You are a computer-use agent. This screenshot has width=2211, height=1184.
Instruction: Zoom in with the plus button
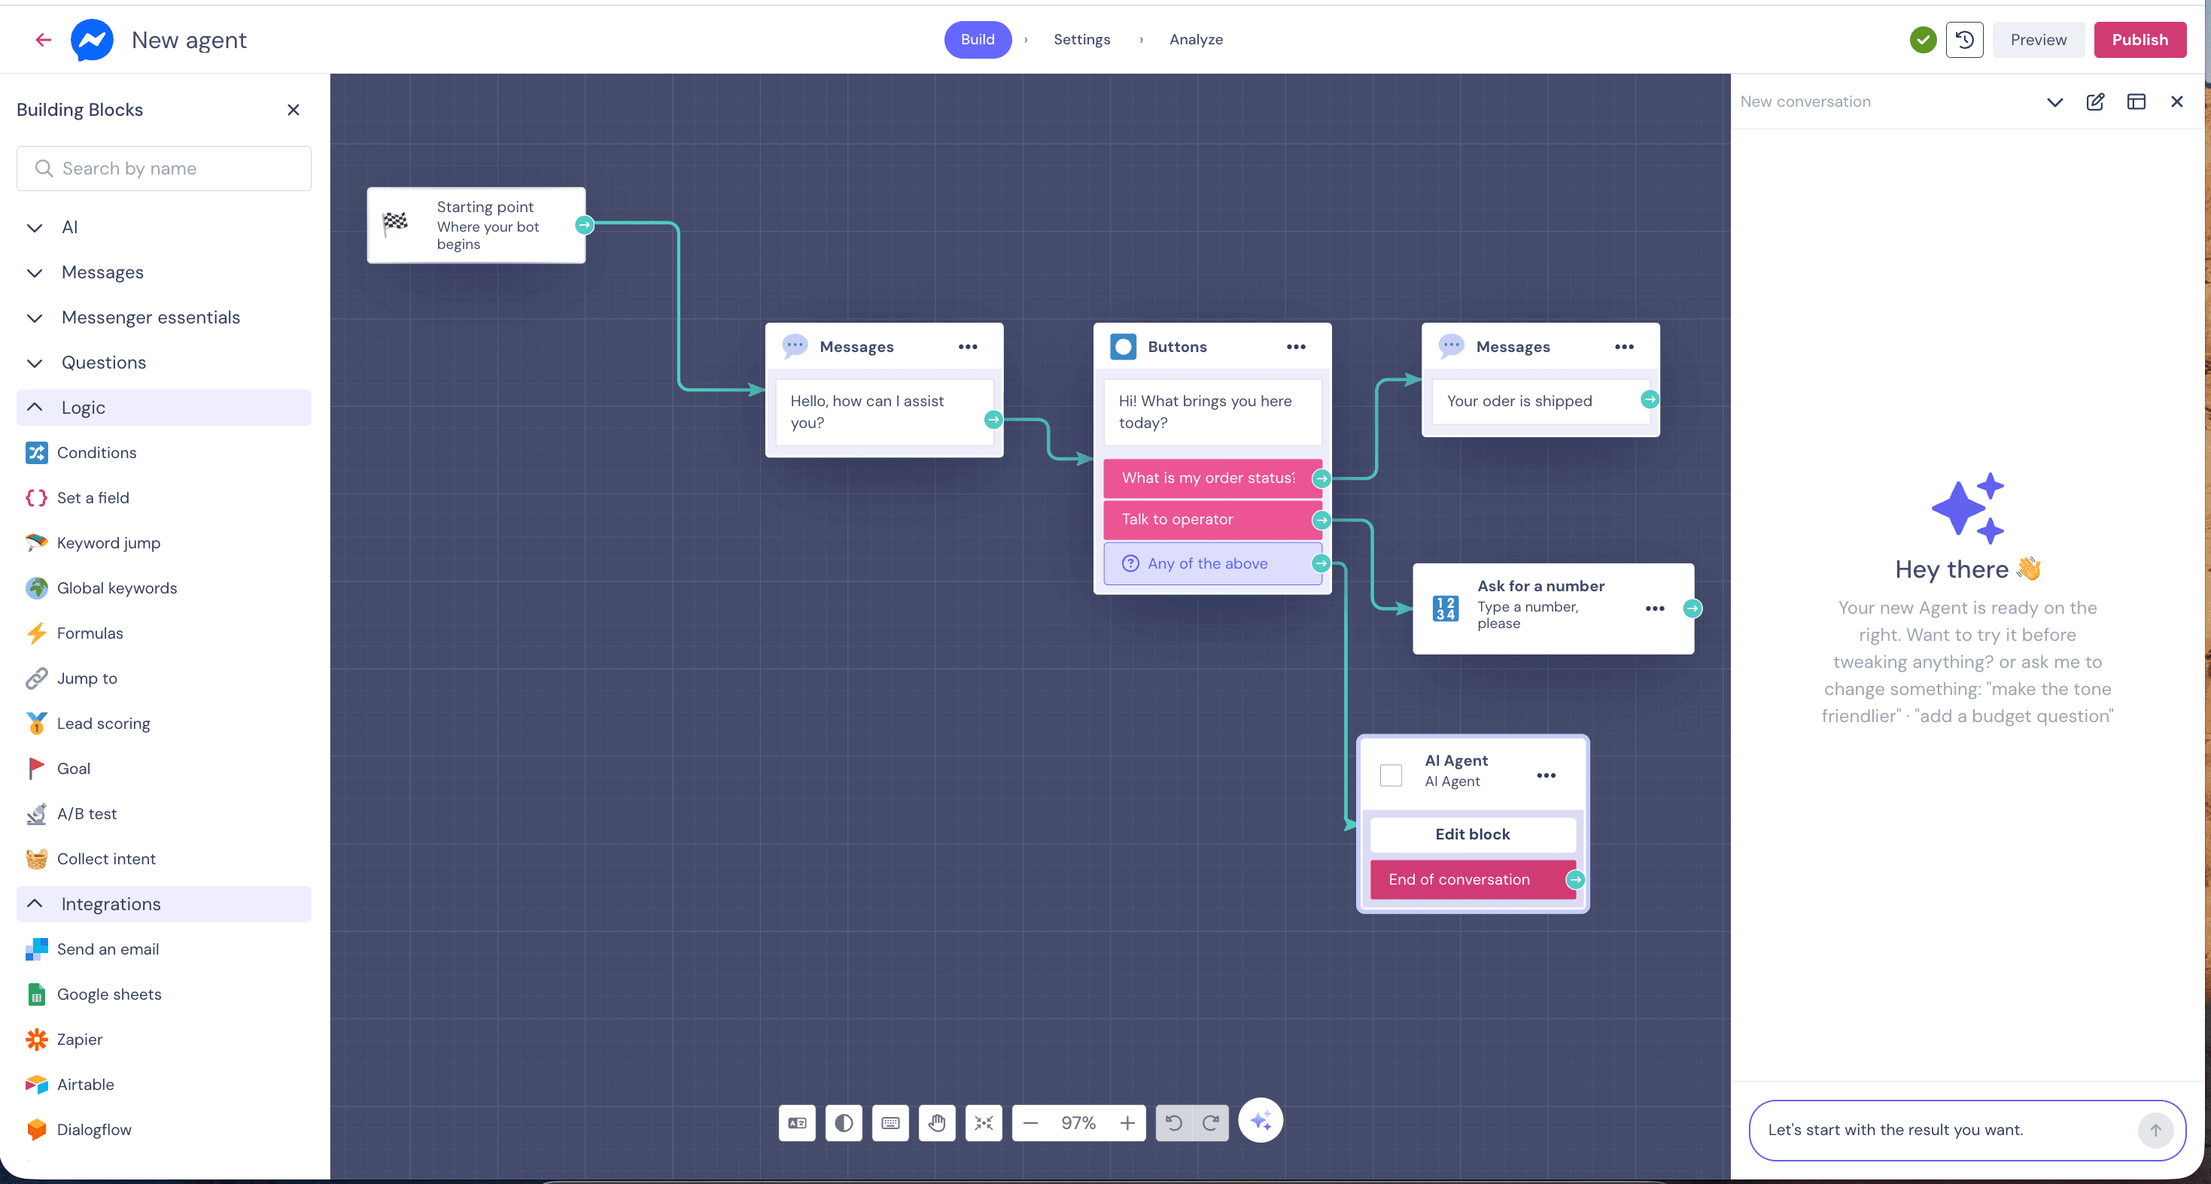[1127, 1122]
